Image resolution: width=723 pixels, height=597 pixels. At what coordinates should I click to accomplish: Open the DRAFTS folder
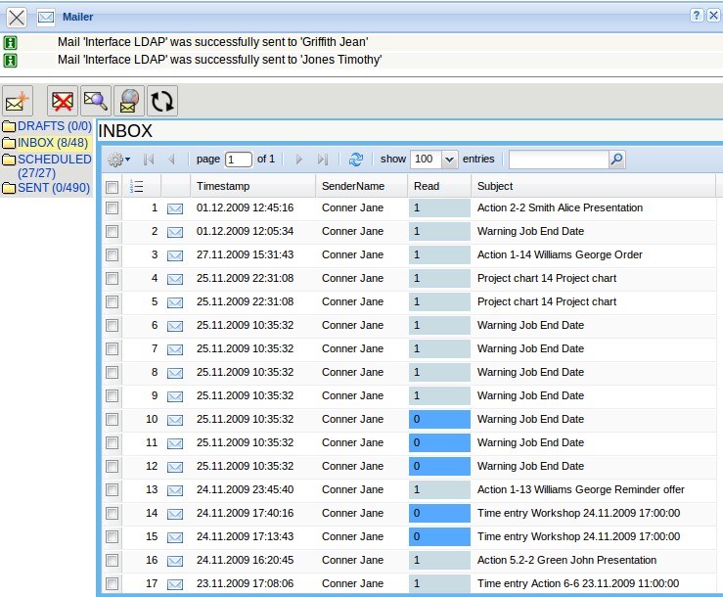coord(54,126)
